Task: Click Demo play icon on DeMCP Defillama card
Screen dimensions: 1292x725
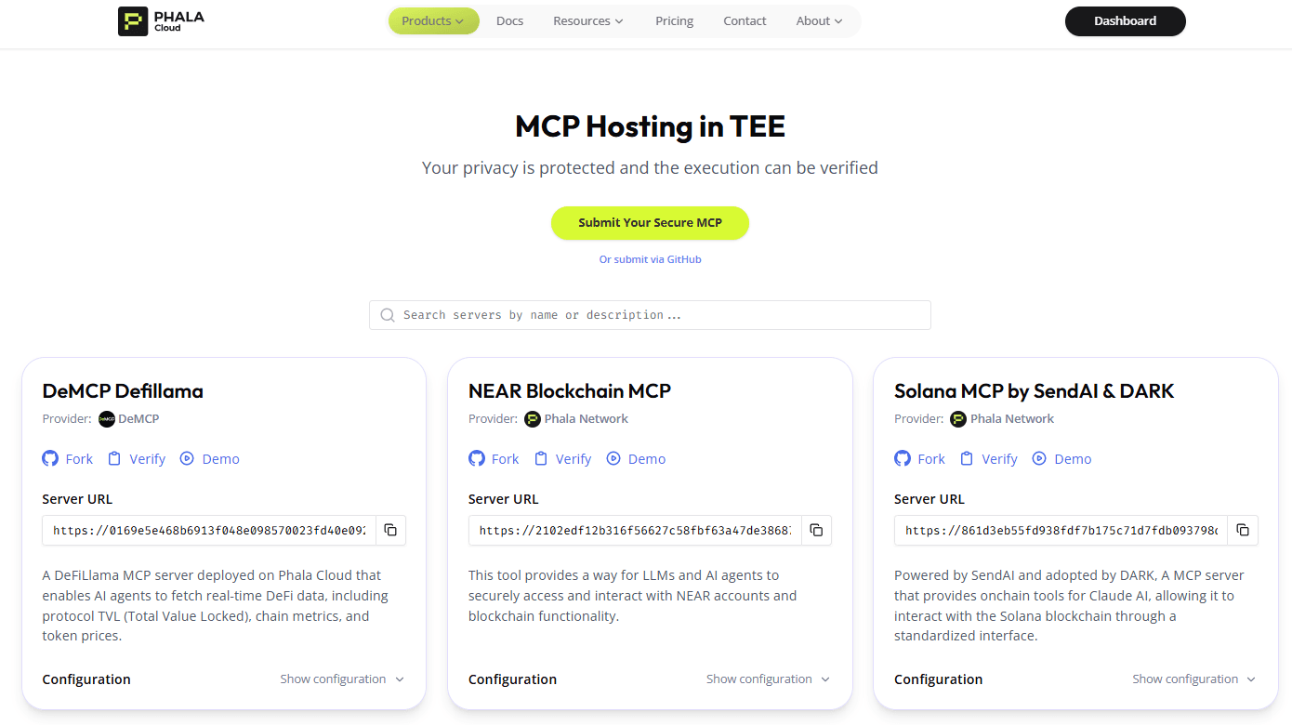Action: coord(187,458)
